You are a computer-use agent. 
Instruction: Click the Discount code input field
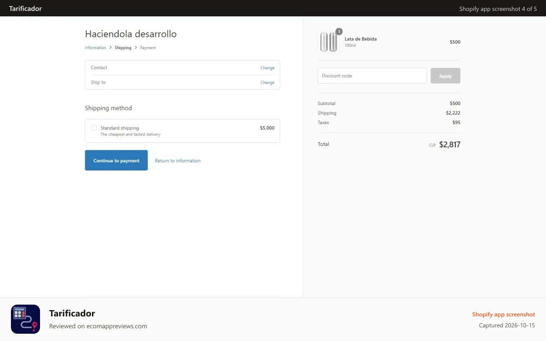[372, 76]
